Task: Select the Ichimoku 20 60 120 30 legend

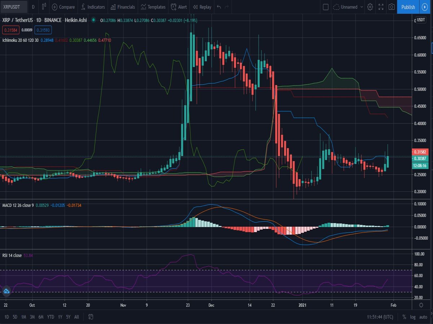Action: (x=21, y=40)
